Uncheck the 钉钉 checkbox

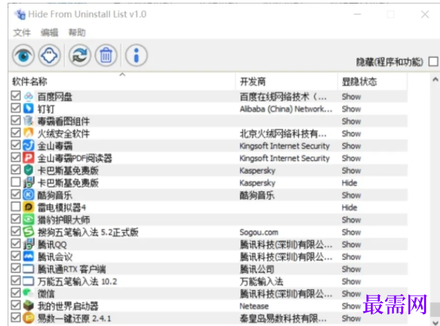(x=16, y=108)
